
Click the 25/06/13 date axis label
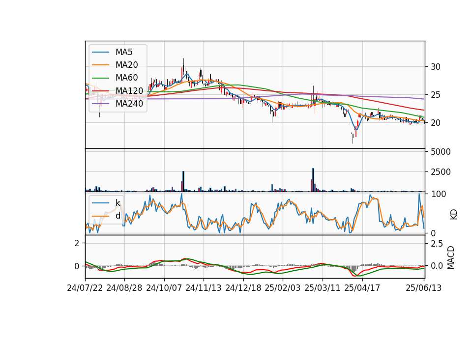click(423, 288)
